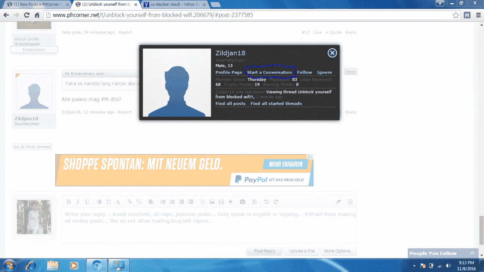Click the redo icon in editor
This screenshot has height=272, width=484.
click(276, 202)
